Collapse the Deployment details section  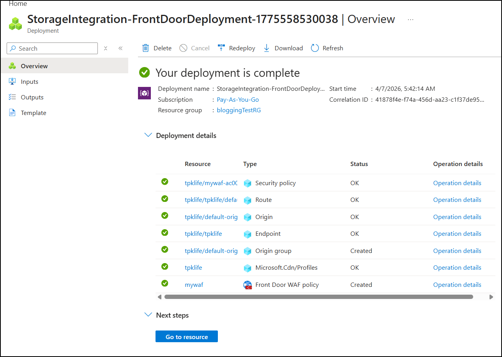coord(148,135)
